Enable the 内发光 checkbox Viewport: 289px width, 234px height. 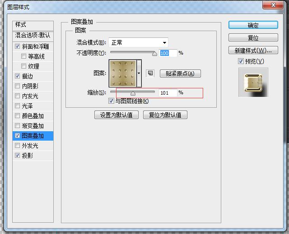17,96
